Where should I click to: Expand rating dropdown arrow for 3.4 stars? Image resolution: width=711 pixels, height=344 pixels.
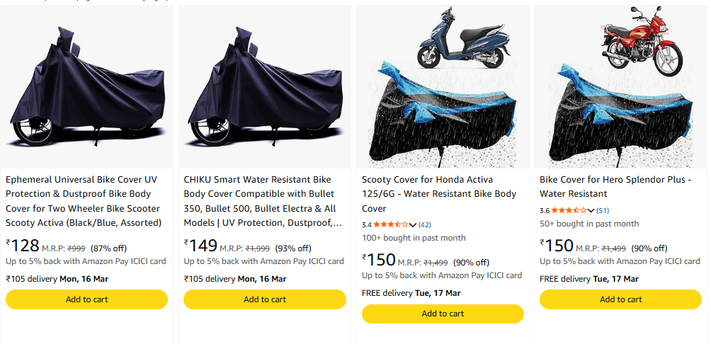pos(414,225)
